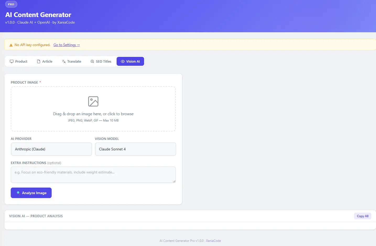This screenshot has height=246, width=376.
Task: Expand the Vision Model dropdown showing Claude Sonnet 4
Action: 135,149
